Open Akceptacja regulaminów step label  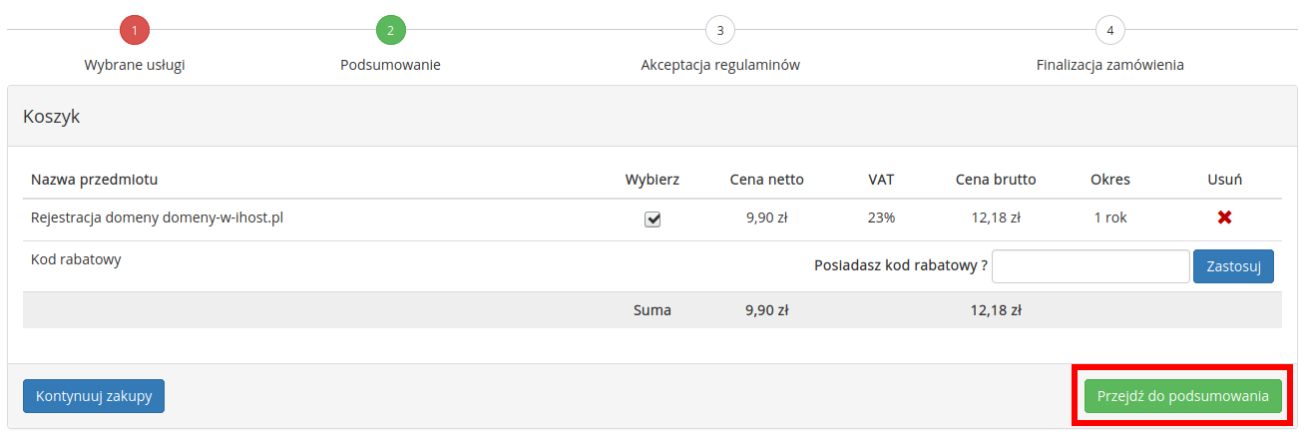720,65
